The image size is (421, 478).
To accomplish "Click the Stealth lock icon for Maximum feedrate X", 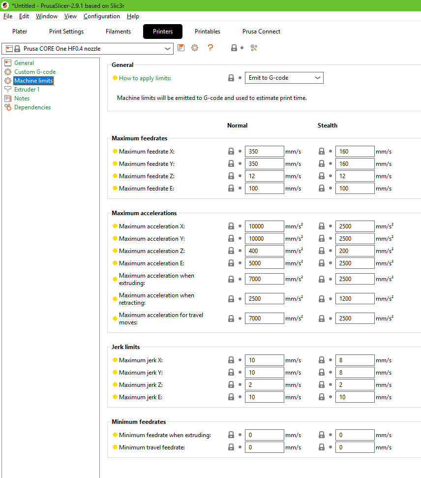I will point(322,152).
